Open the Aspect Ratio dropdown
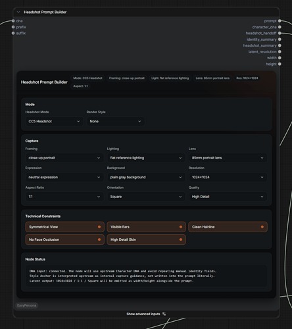The width and height of the screenshot is (292, 329). coord(64,197)
